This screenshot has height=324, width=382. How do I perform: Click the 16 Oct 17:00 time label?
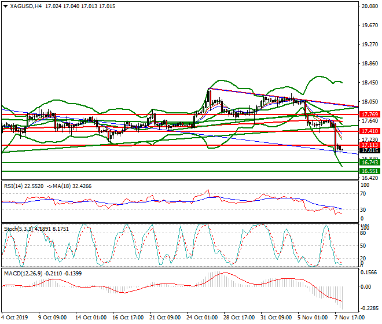click(127, 318)
